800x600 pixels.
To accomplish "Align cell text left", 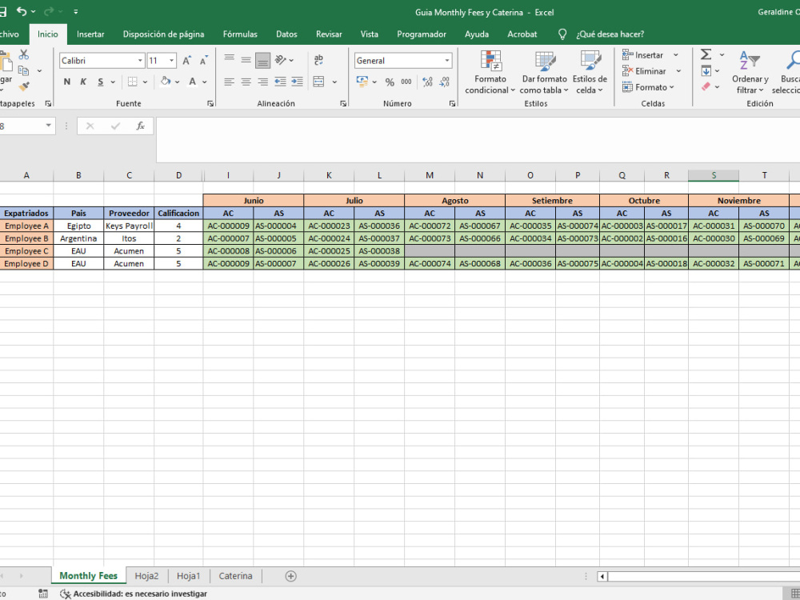I will point(229,82).
